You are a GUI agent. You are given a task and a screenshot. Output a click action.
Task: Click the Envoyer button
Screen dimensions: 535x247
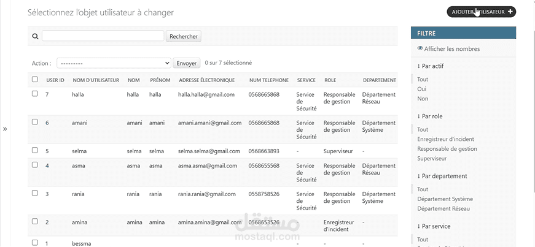click(x=186, y=63)
